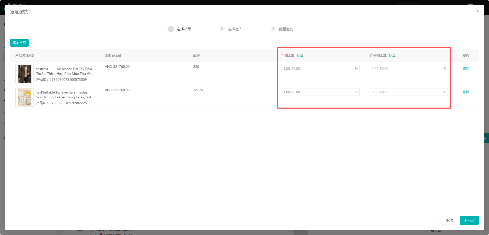Open 批量 link beside 广告佣金率
The height and width of the screenshot is (235, 489).
[392, 56]
